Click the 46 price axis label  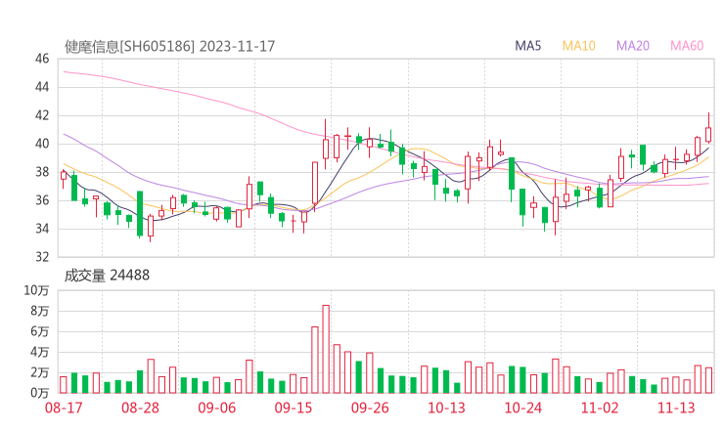[42, 59]
